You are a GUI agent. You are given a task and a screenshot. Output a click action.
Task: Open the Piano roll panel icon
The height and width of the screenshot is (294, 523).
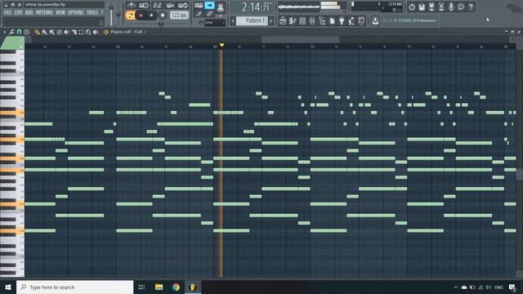click(x=293, y=21)
